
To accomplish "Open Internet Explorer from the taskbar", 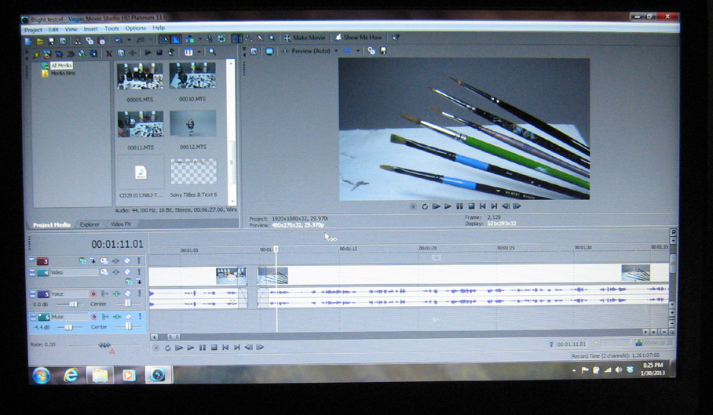I will (71, 374).
